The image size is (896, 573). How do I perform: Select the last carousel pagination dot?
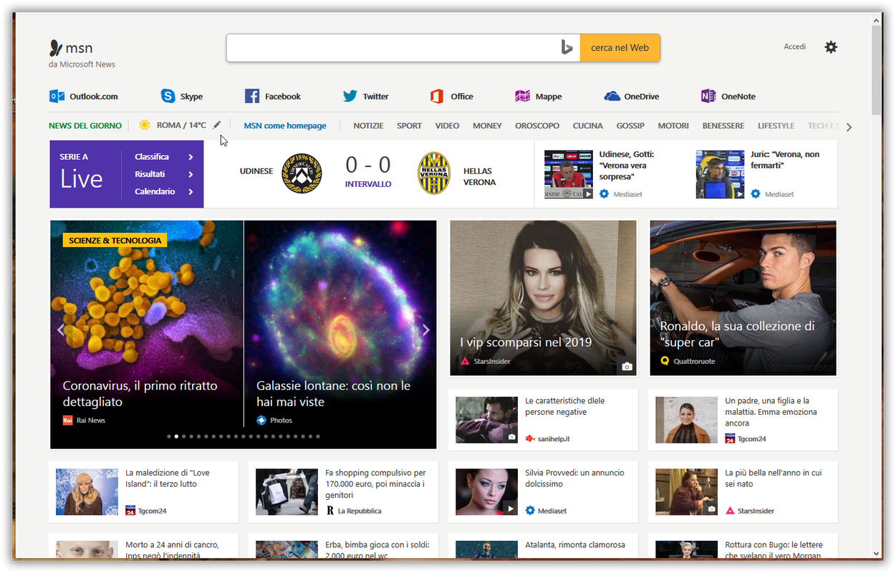pos(318,436)
